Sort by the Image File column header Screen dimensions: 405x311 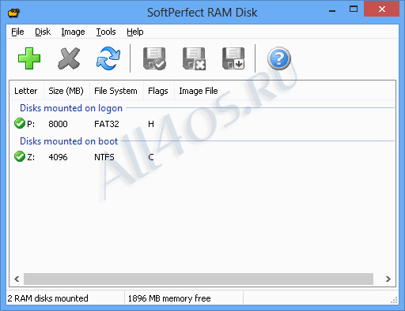click(199, 91)
